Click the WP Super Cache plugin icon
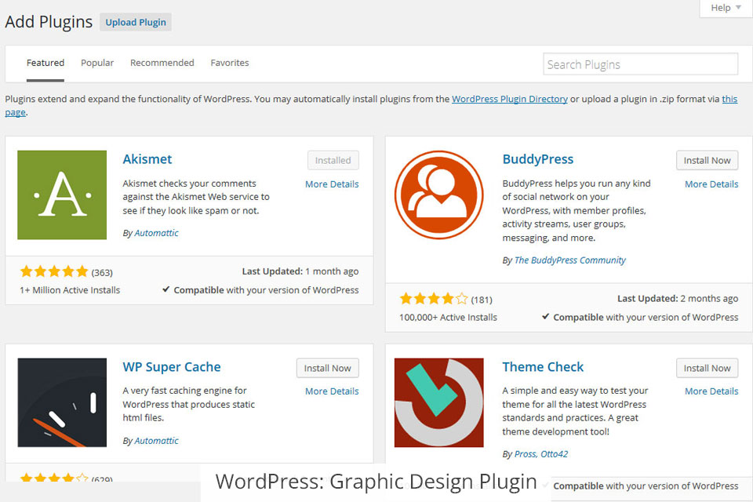The width and height of the screenshot is (753, 502). (62, 402)
